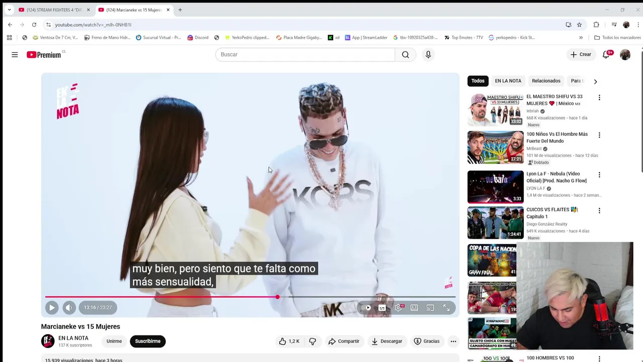This screenshot has width=643, height=362.
Task: Open options for Cuicos vs Flaites video
Action: click(x=599, y=211)
